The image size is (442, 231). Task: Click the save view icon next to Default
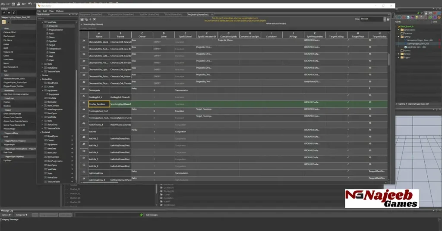click(388, 19)
